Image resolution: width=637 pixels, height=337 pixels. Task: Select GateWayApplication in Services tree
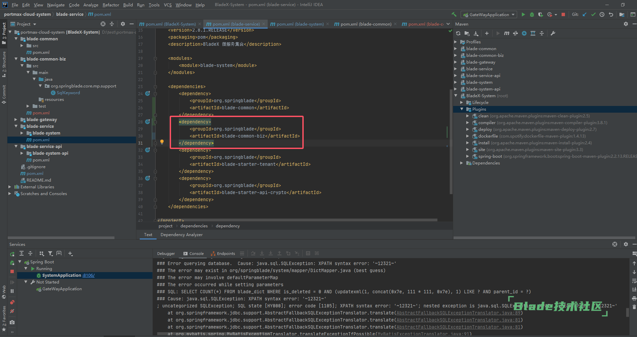[x=62, y=289]
